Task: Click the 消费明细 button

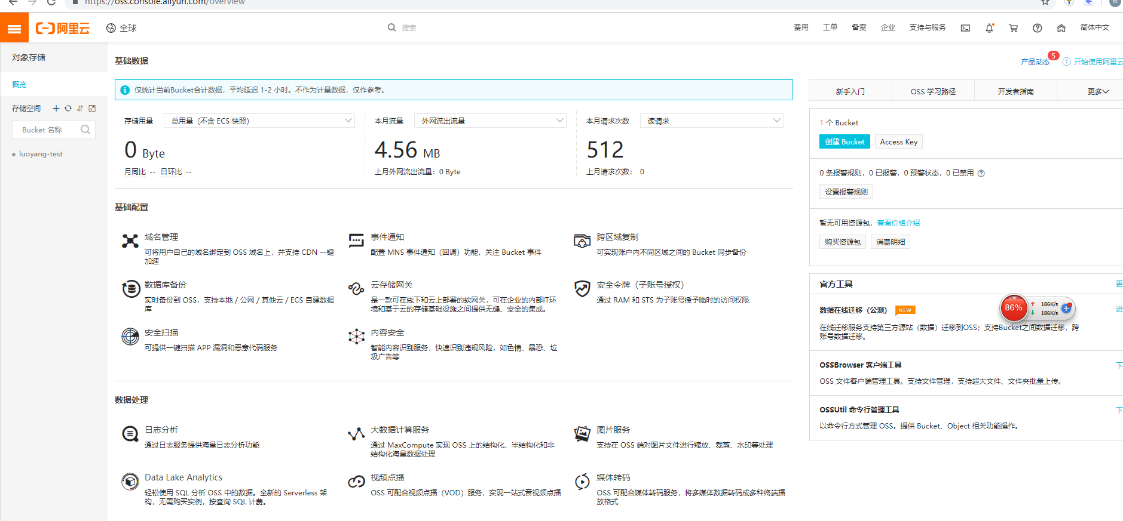Action: coord(891,242)
